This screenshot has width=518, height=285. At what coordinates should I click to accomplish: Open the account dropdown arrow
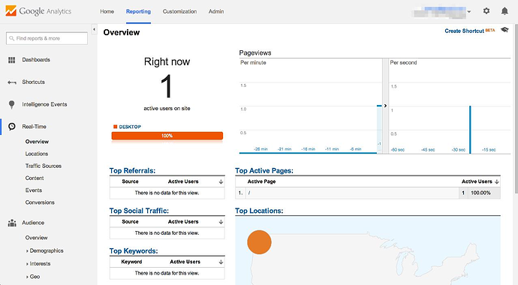[x=468, y=11]
